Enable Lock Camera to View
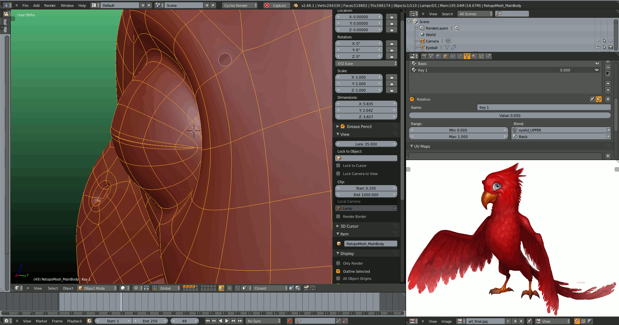619x325 pixels. [x=338, y=173]
